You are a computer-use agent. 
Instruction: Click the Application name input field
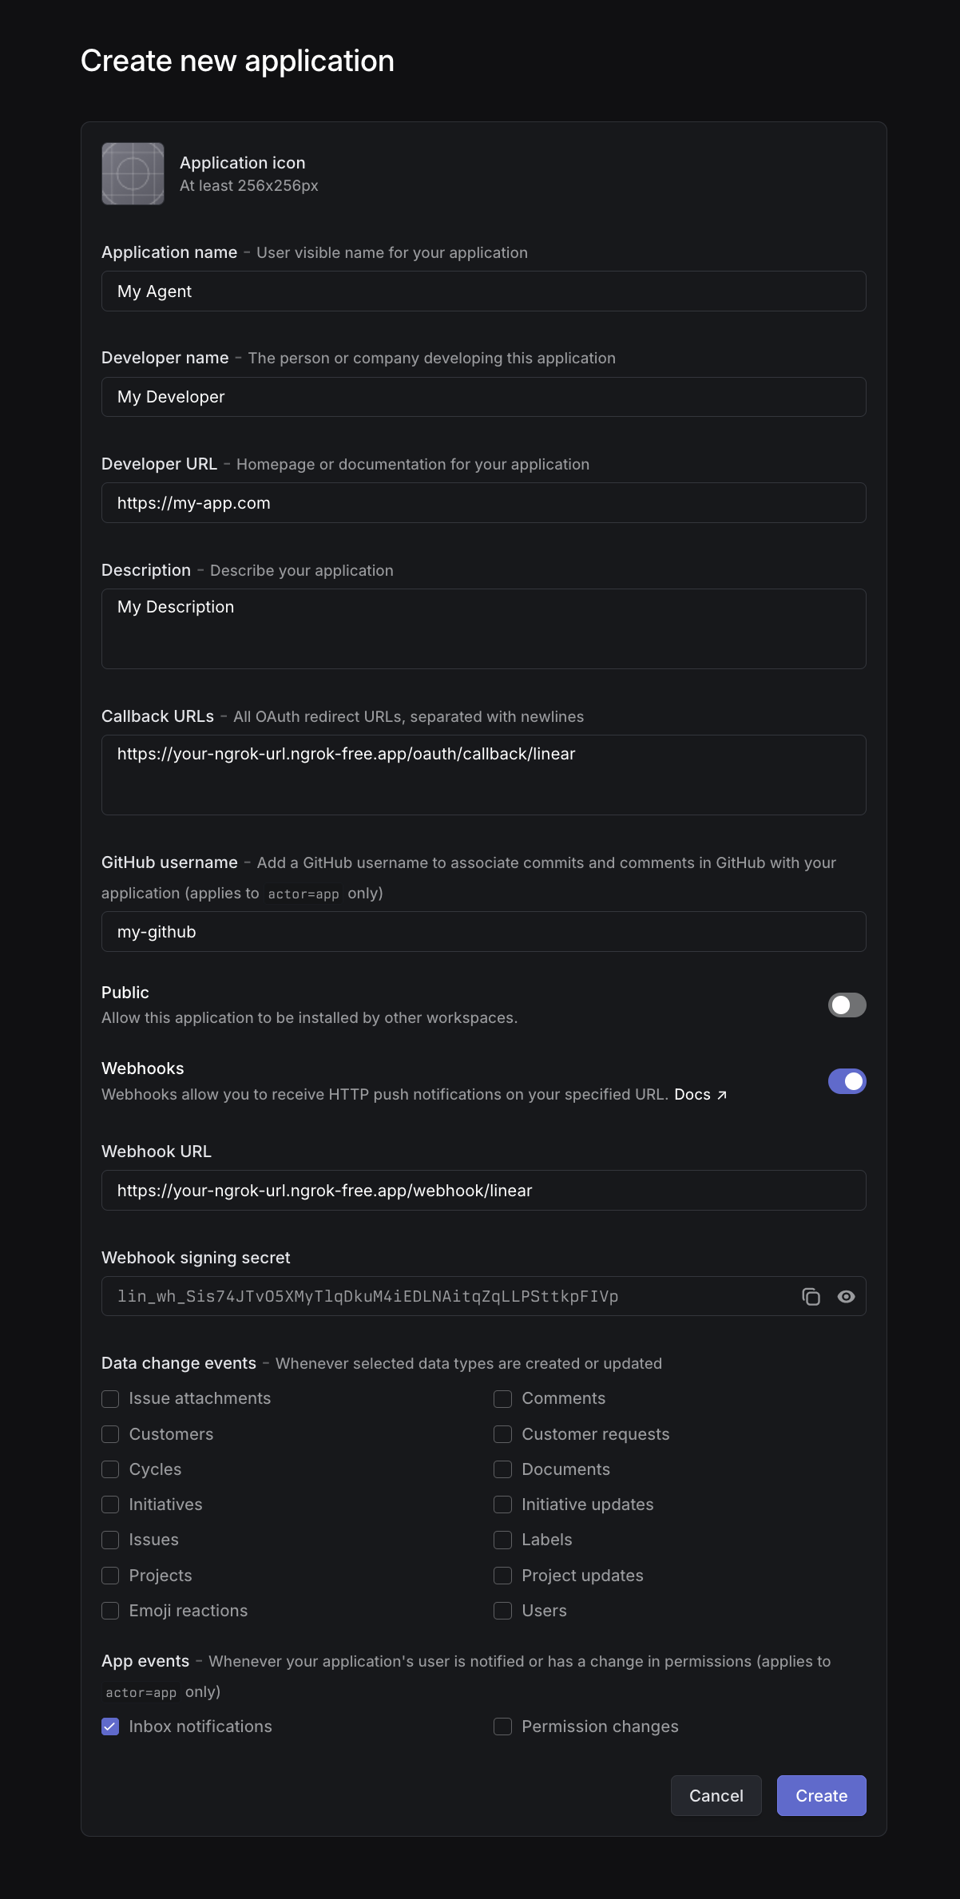(x=483, y=291)
